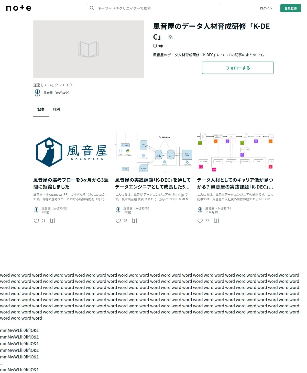The width and height of the screenshot is (307, 373).
Task: Open the AWS architecture diagram article thumbnail
Action: tap(235, 152)
